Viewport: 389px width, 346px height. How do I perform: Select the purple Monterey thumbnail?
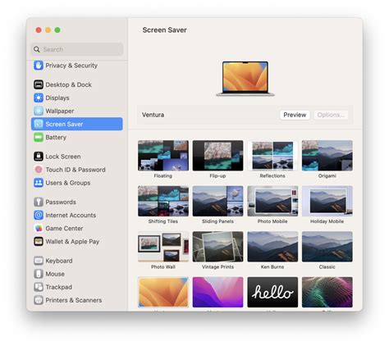click(x=217, y=292)
